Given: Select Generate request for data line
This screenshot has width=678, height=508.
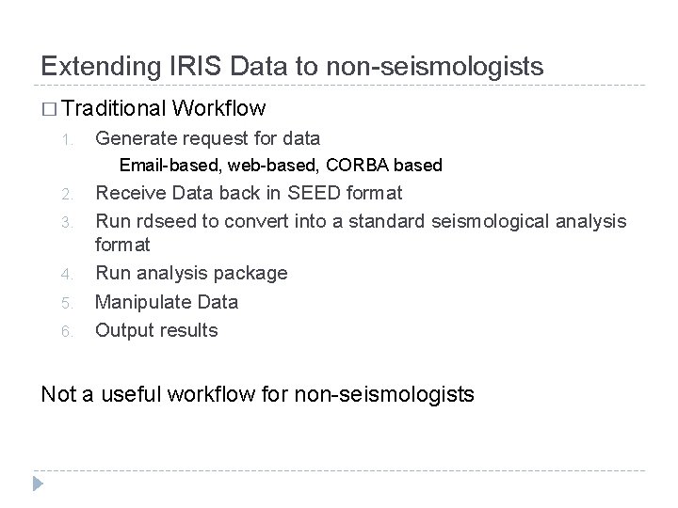Looking at the screenshot, I should pyautogui.click(x=207, y=137).
